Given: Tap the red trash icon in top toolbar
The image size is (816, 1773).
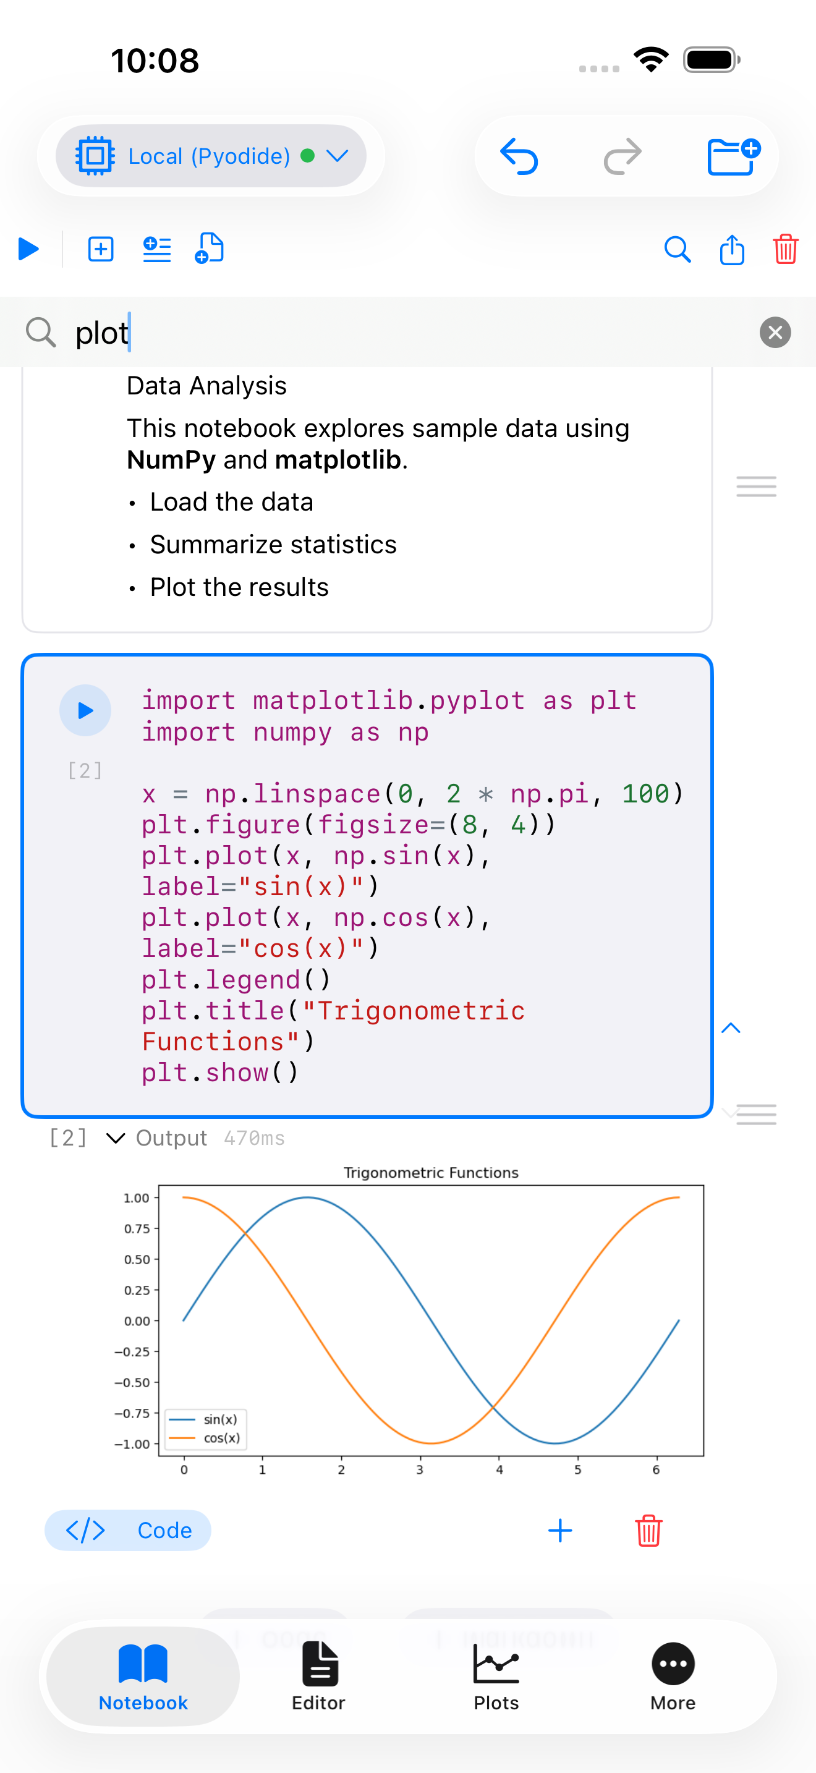Looking at the screenshot, I should (785, 249).
